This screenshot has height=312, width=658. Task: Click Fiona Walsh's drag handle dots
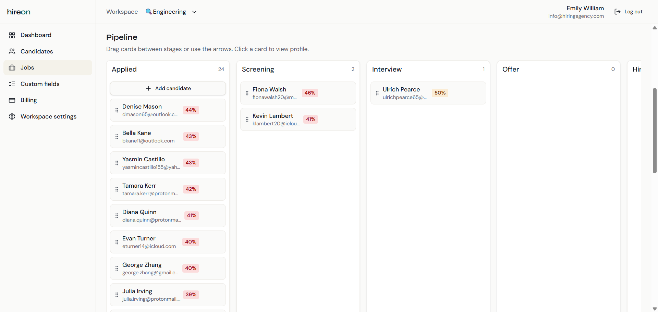point(247,93)
